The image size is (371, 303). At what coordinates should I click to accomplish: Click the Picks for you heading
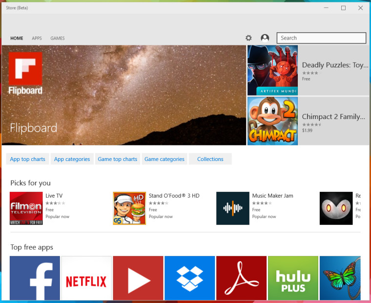31,183
